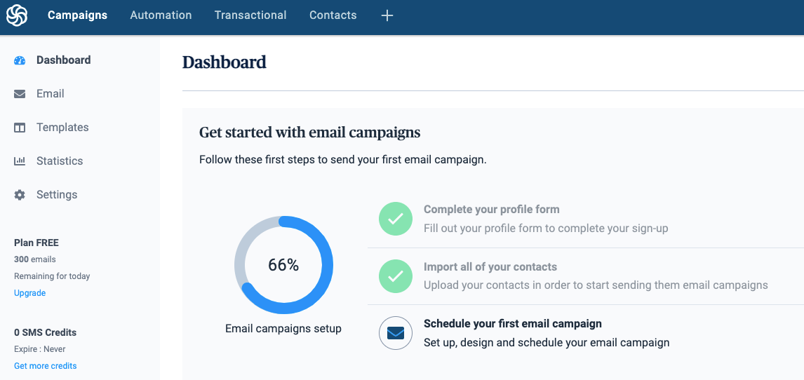Open Statistics in the sidebar menu
The image size is (804, 380).
pos(60,161)
